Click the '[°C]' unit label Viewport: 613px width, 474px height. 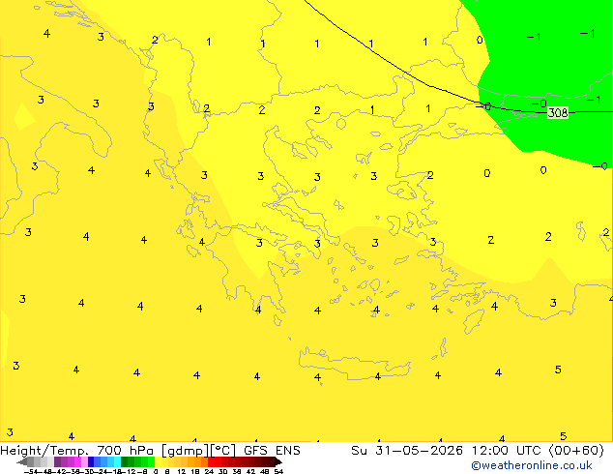tap(223, 451)
